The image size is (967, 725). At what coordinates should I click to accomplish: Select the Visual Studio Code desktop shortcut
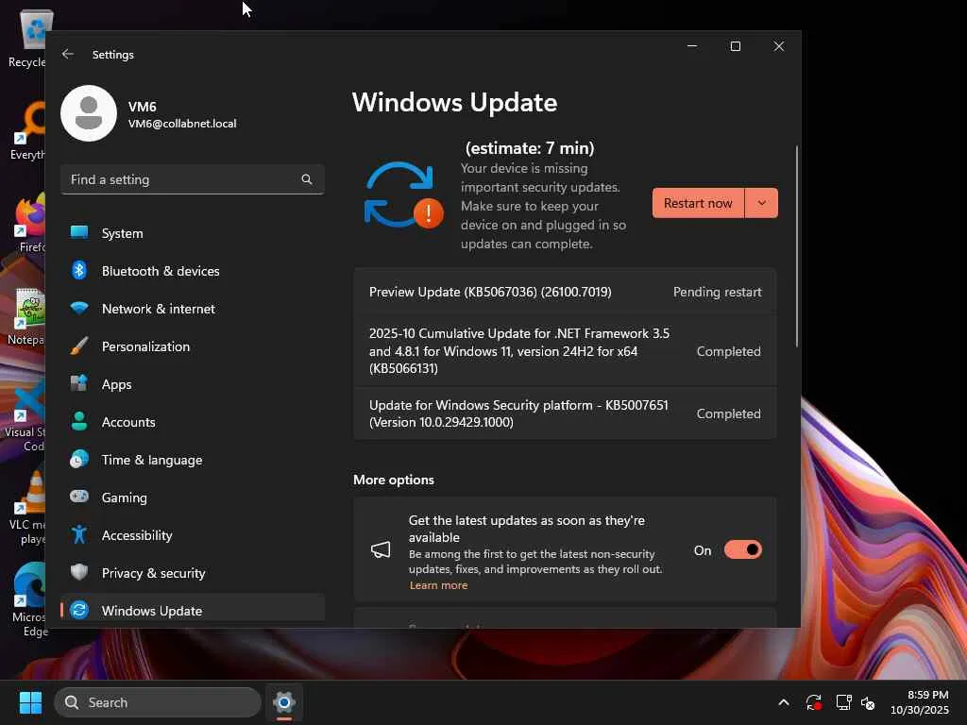pos(25,415)
